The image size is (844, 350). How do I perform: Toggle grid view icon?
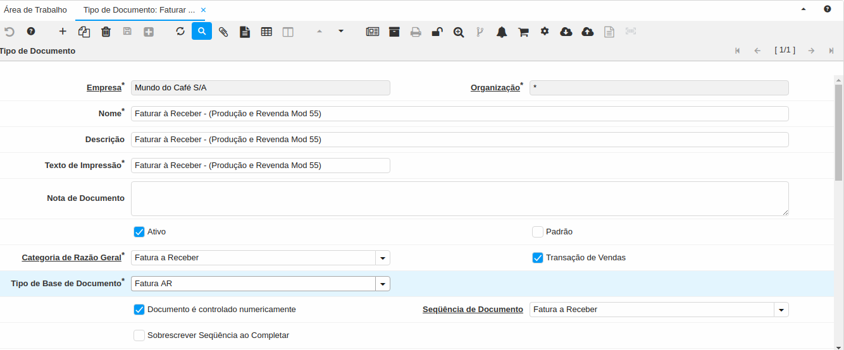[x=266, y=31]
